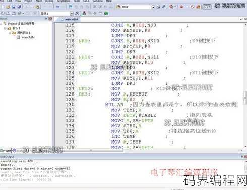This screenshot has width=247, height=190.
Task: Open the Window menu
Action: click(98, 1)
